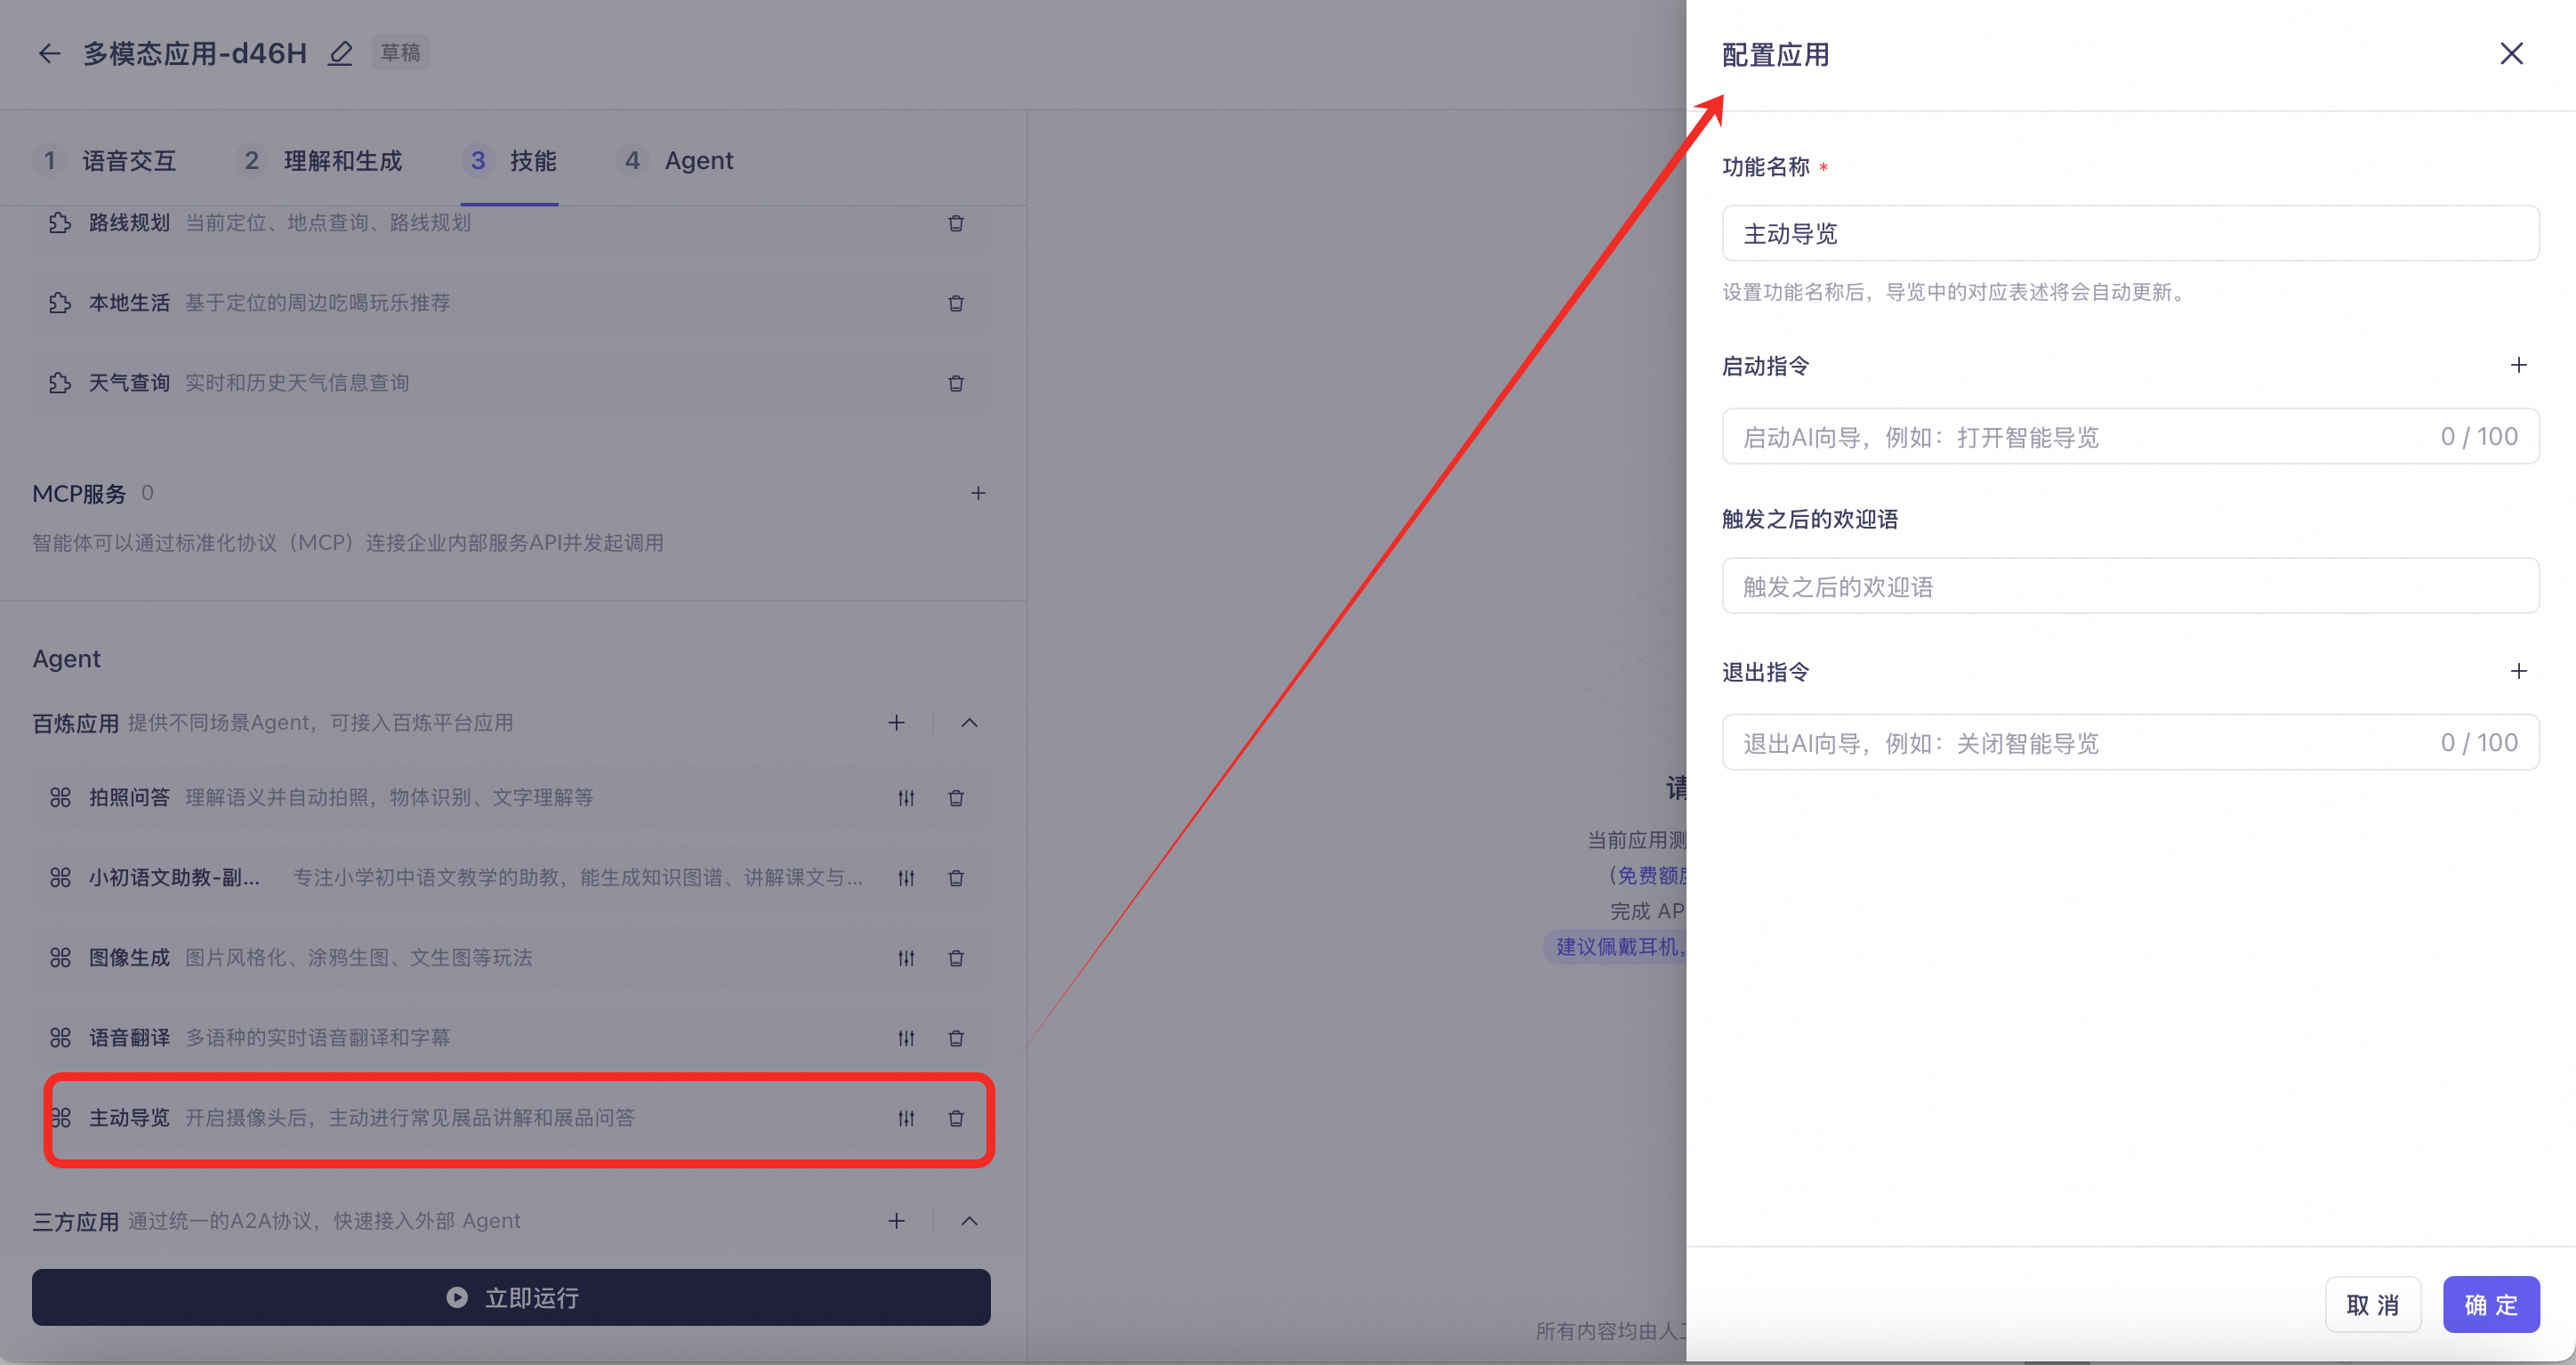This screenshot has width=2576, height=1365.
Task: Click the 确定 button
Action: pos(2490,1304)
